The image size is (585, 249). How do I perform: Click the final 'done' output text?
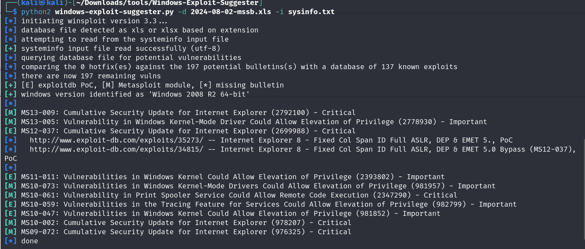(x=30, y=241)
